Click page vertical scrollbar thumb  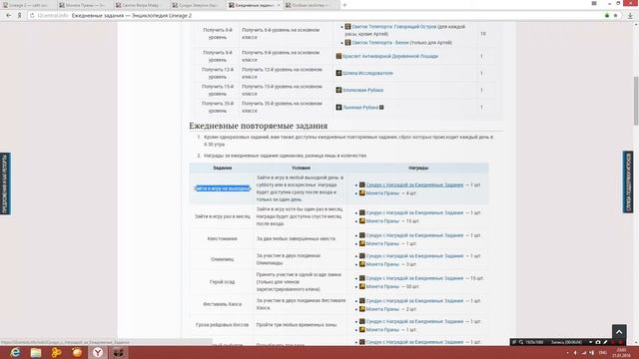[x=636, y=101]
